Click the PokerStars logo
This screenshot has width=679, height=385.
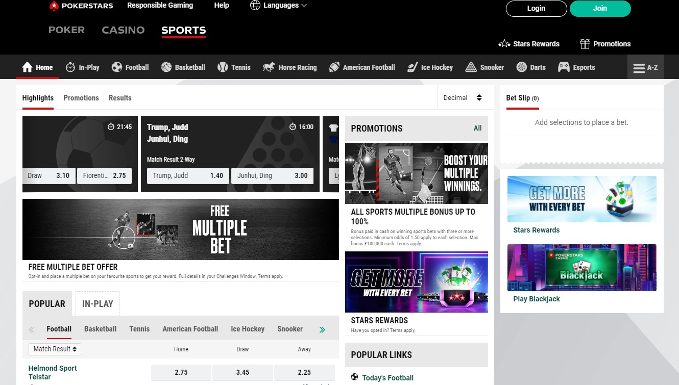tap(81, 6)
